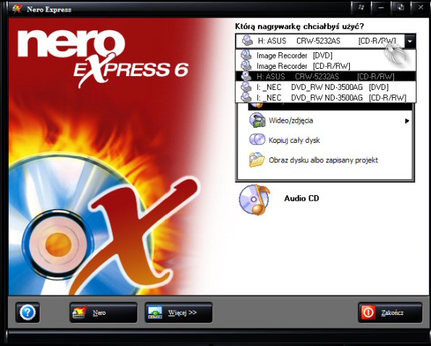This screenshot has width=431, height=346.
Task: Choose the Audio CD option
Action: (x=301, y=198)
